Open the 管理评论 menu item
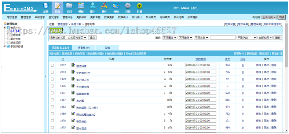289x134 pixels. pos(67,17)
